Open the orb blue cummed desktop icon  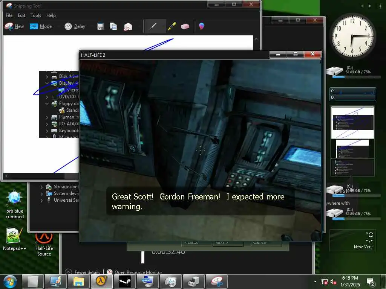click(15, 204)
